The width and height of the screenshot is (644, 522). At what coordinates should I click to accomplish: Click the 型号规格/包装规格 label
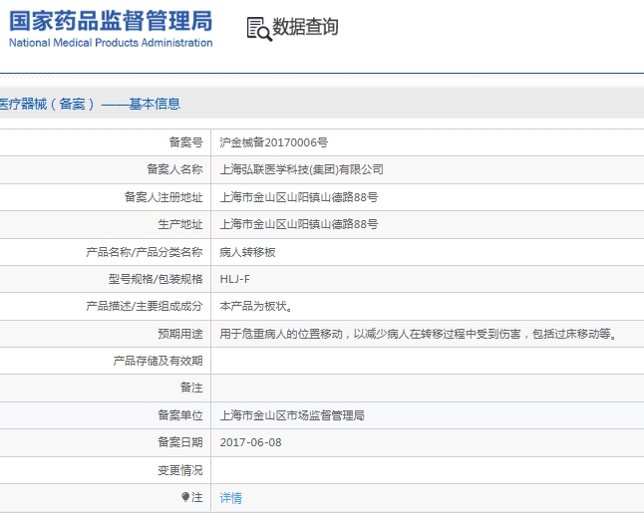click(x=156, y=280)
